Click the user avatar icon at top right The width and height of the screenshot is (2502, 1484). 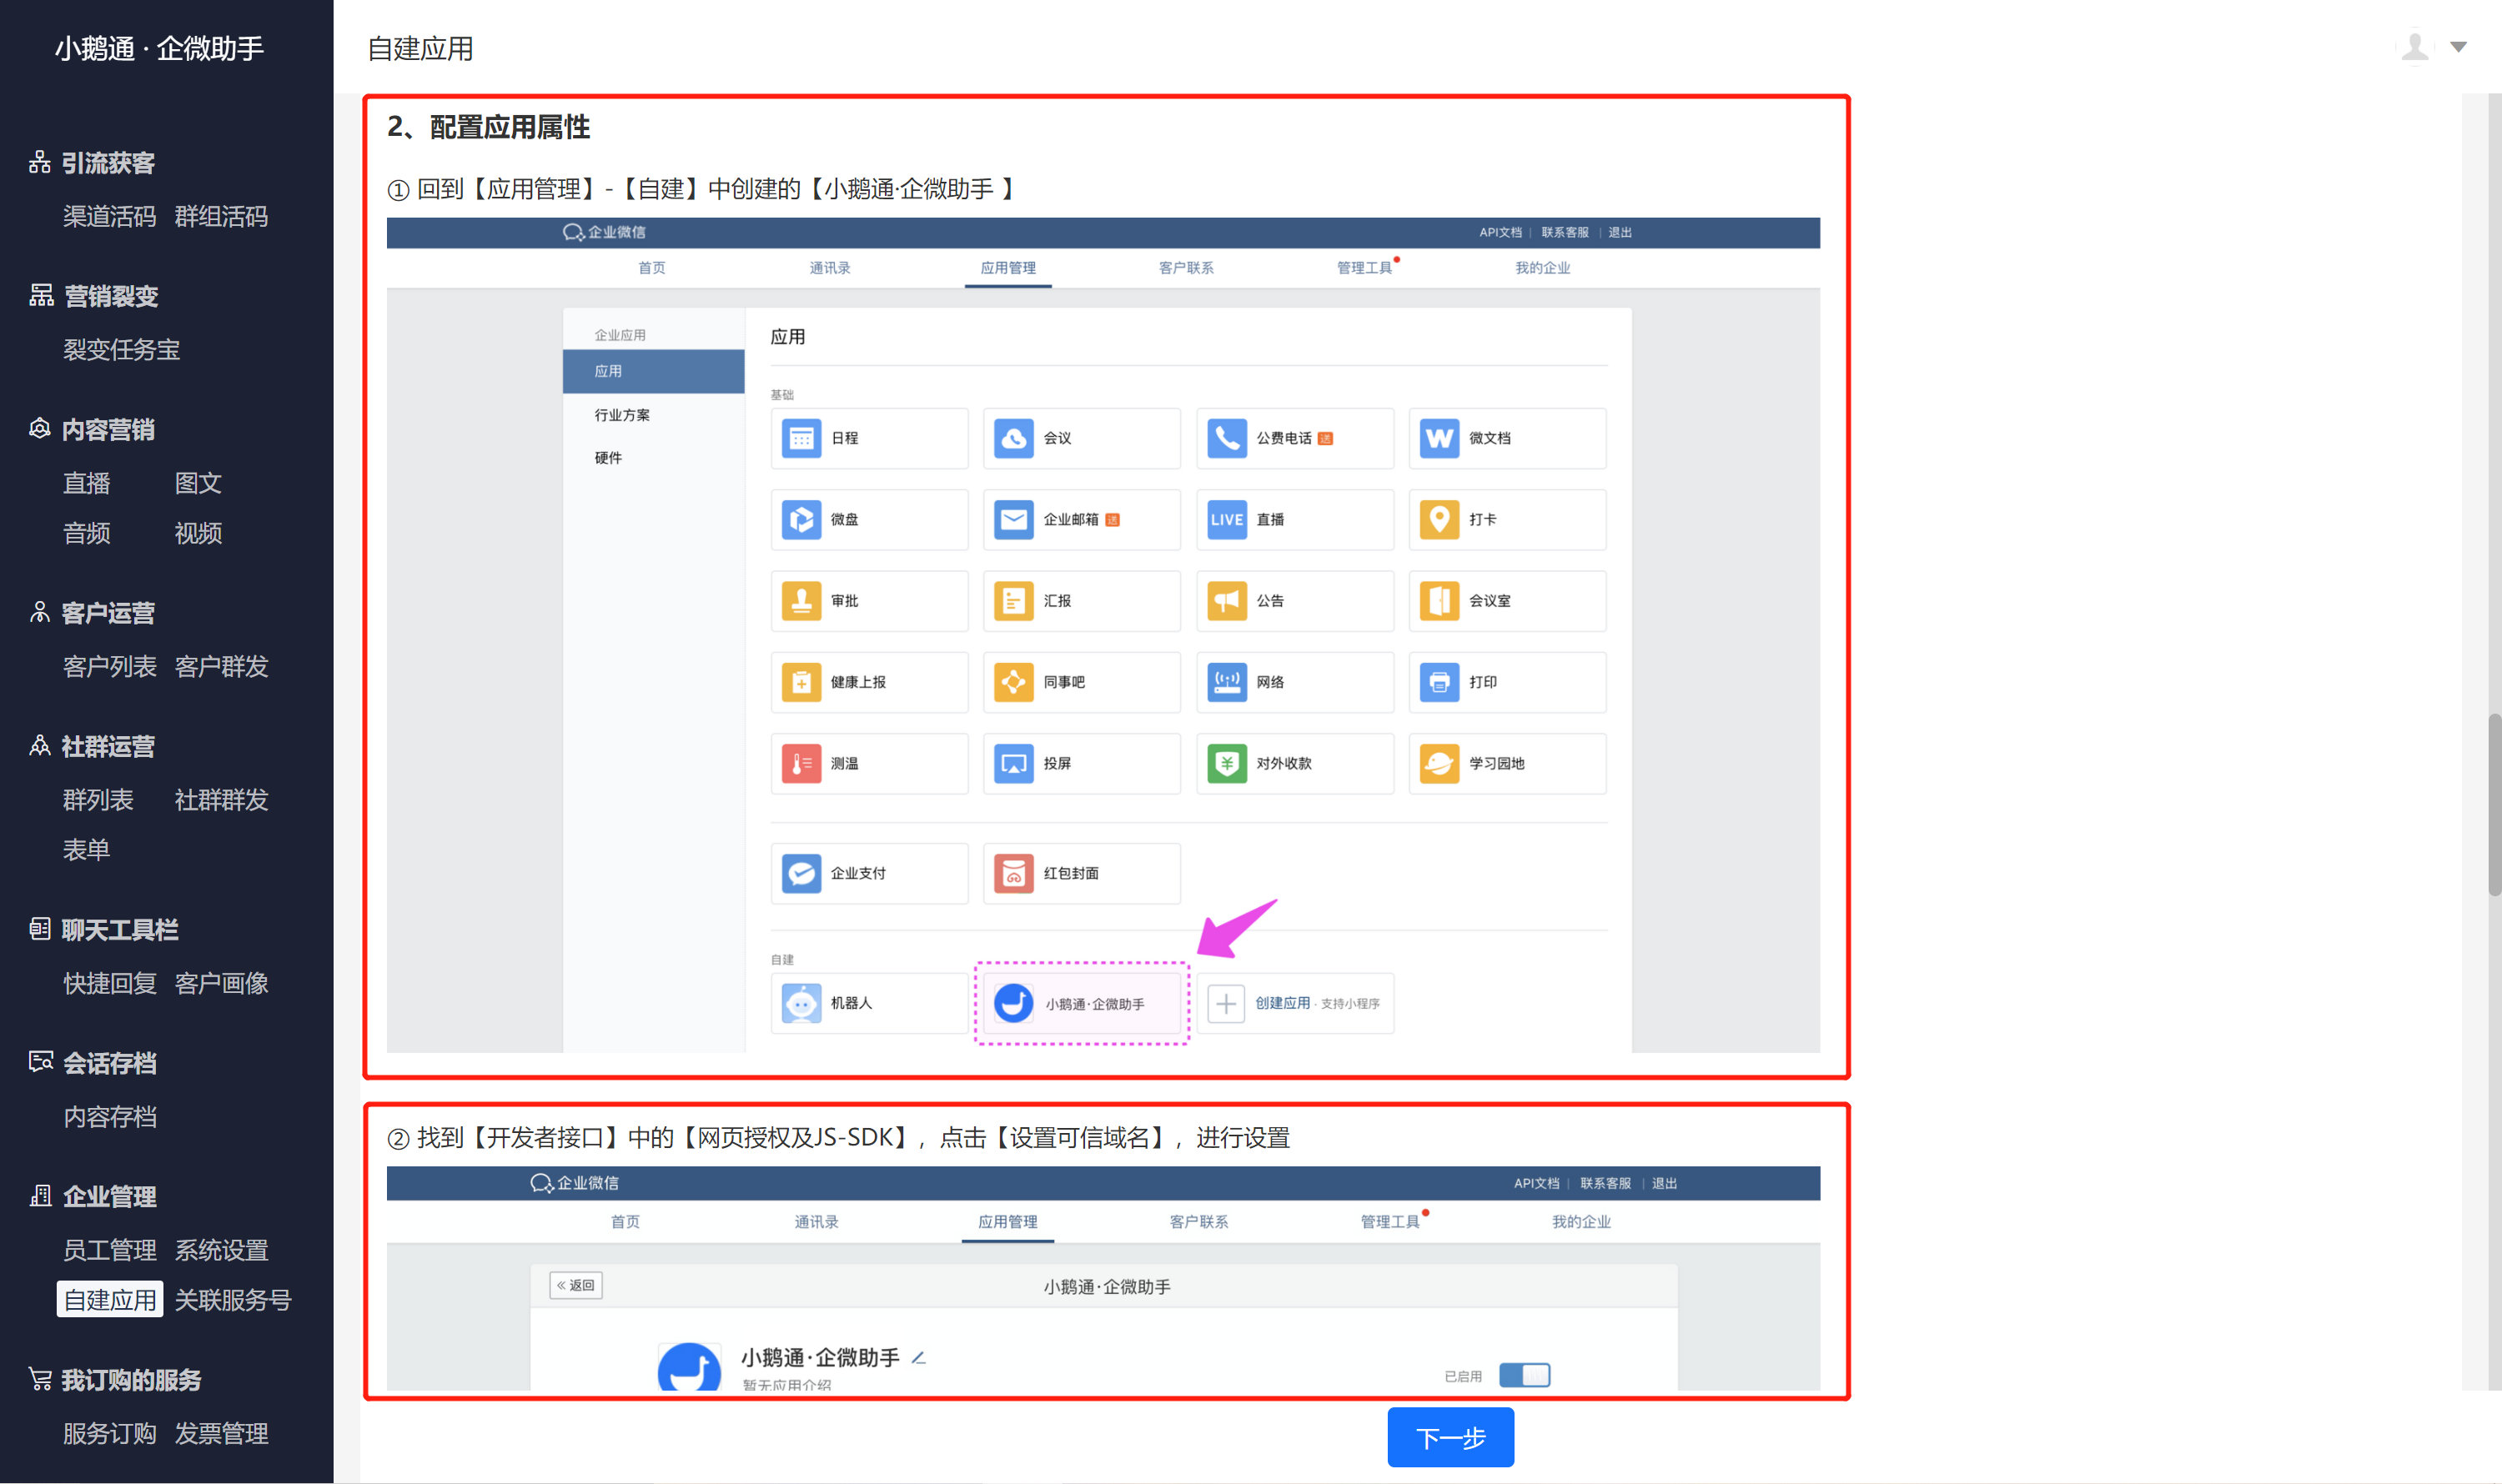(x=2415, y=46)
